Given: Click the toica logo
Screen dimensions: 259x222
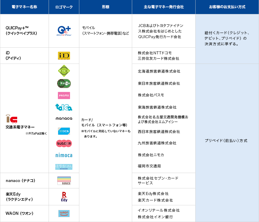Looking at the screenshot, I should click(64, 107).
